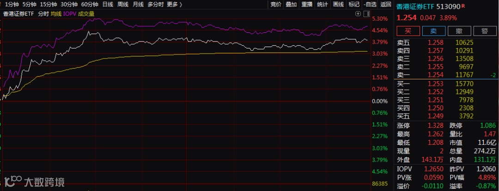The width and height of the screenshot is (499, 191).
Task: Click the red 买 buy button
Action: tap(408, 31)
